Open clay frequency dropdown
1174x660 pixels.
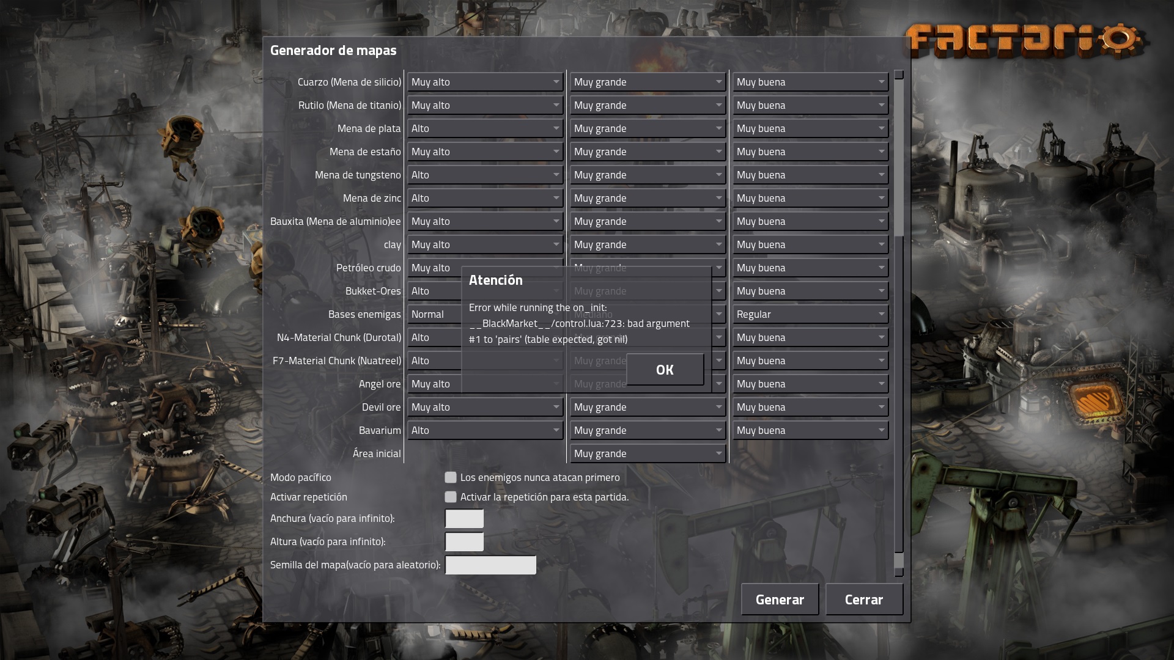(485, 244)
